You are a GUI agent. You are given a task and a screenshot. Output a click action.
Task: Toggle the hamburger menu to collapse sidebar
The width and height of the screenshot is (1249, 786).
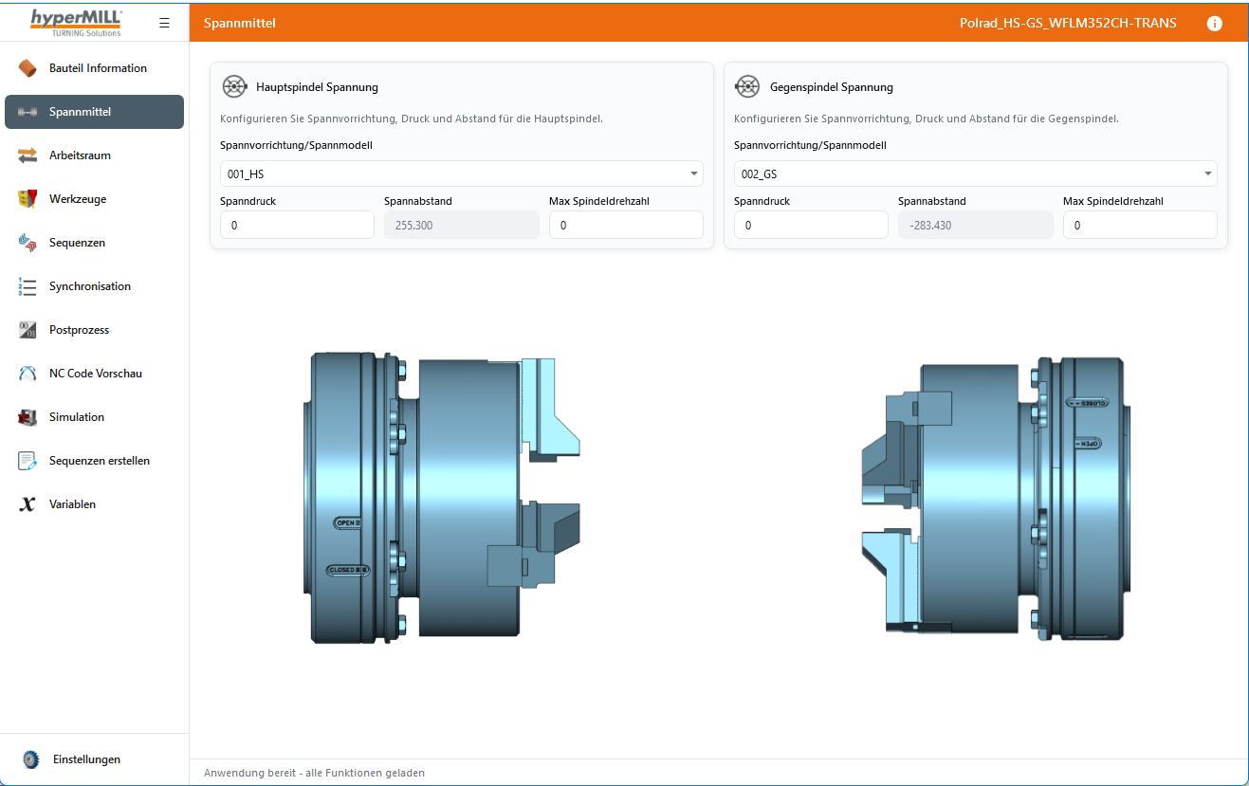tap(164, 23)
